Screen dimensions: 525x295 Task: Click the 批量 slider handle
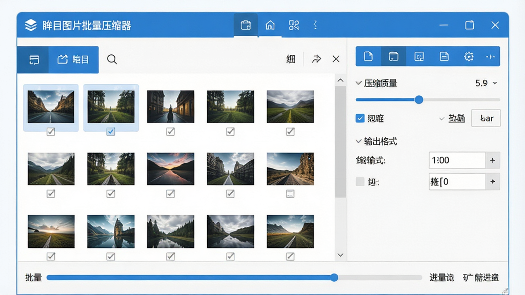point(334,277)
